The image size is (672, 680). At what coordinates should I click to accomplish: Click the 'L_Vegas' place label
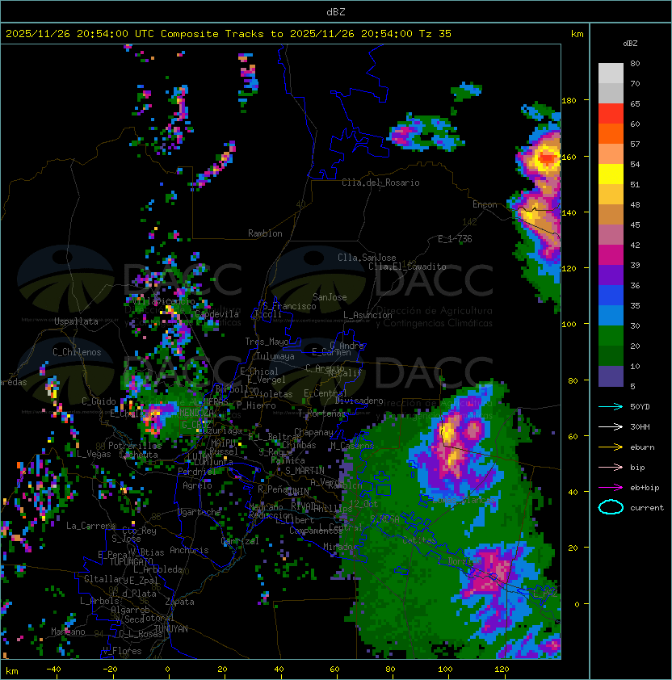pos(94,454)
